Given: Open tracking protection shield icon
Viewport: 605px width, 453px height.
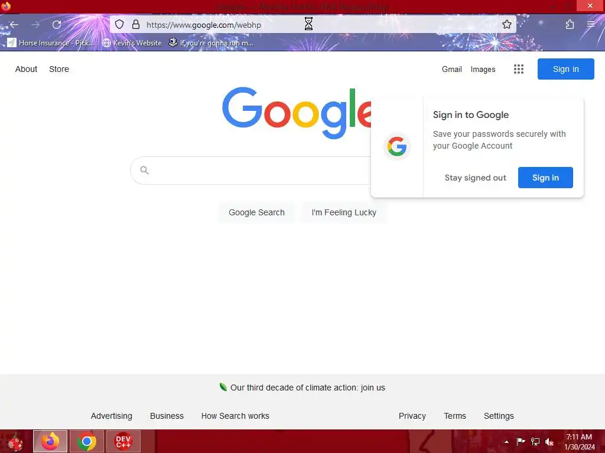Looking at the screenshot, I should (119, 25).
